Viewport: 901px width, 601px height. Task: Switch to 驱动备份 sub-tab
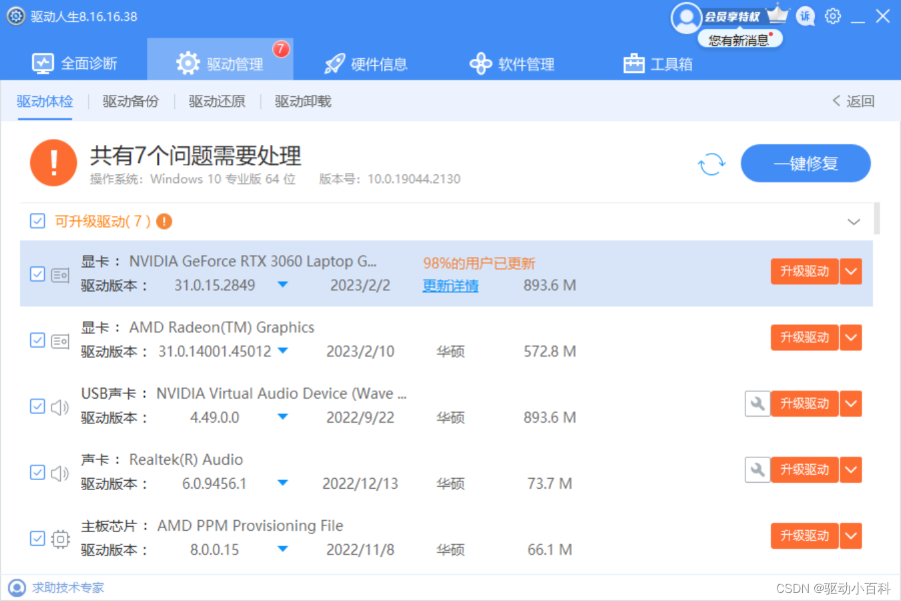(x=131, y=102)
